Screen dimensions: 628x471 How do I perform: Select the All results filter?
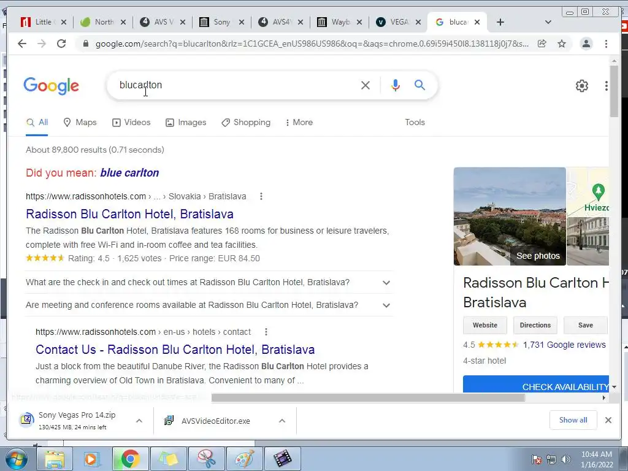pyautogui.click(x=37, y=123)
